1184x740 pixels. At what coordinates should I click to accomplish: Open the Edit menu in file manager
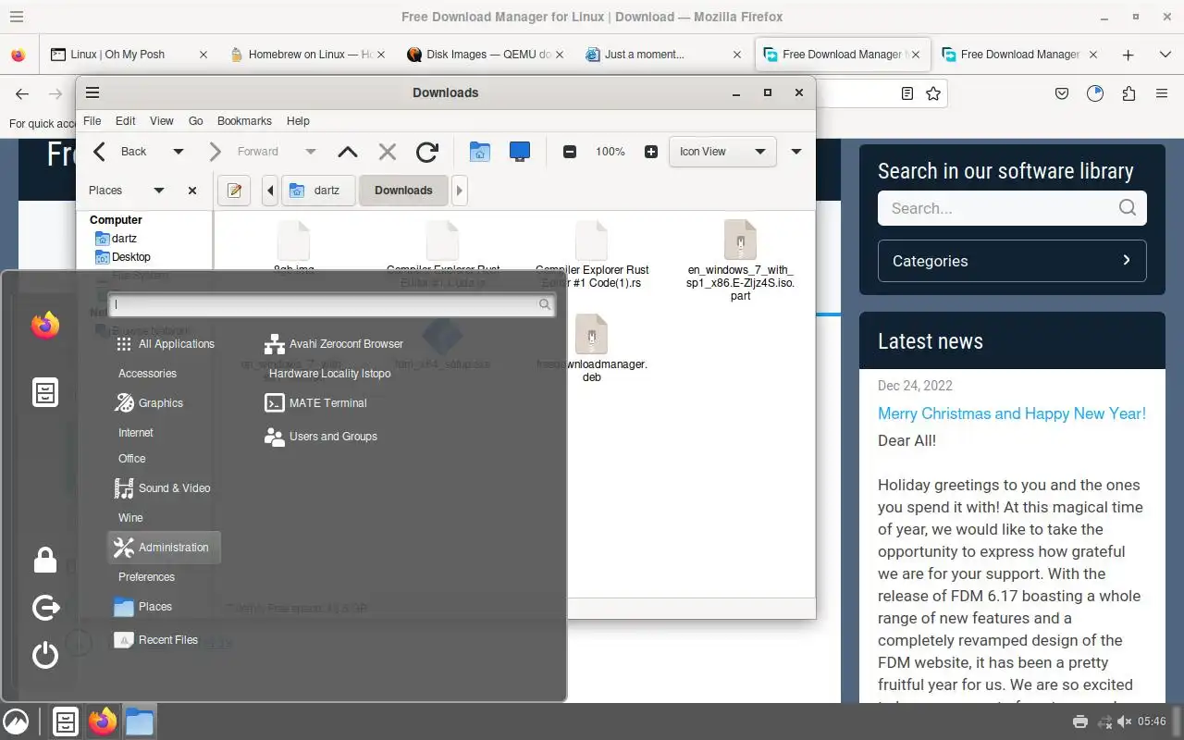[x=126, y=121]
